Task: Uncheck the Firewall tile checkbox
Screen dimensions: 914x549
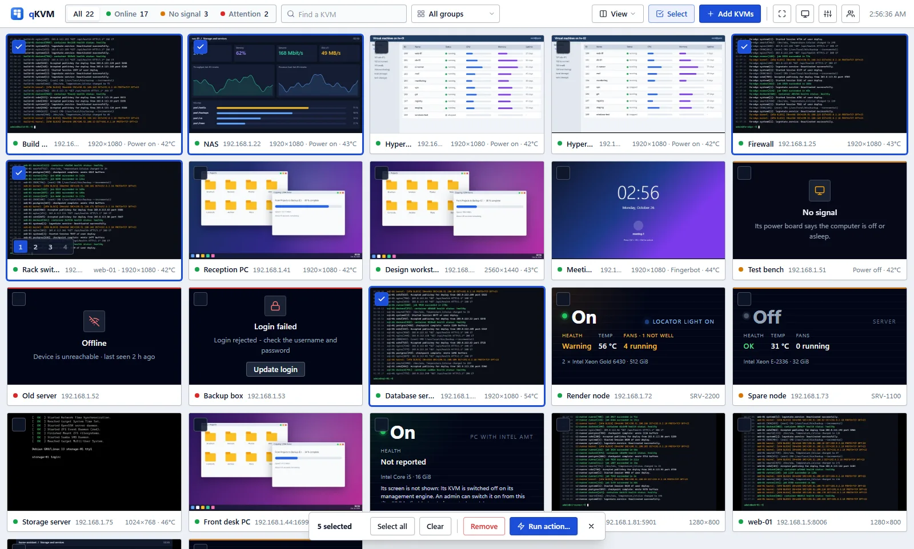Action: tap(744, 46)
